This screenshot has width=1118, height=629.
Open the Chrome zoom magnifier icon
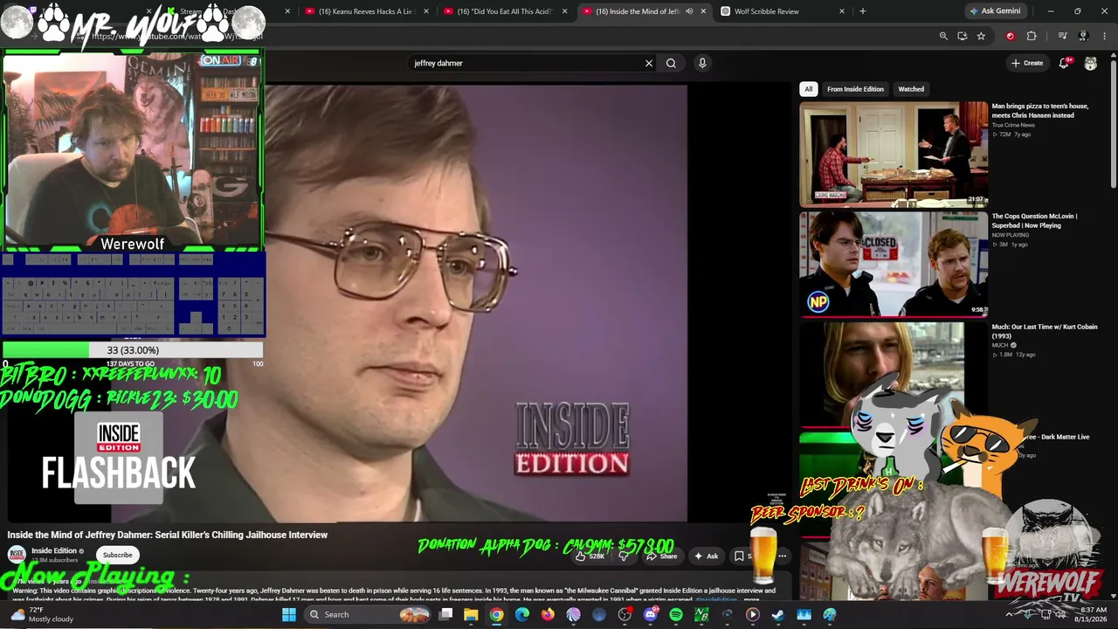tap(943, 36)
